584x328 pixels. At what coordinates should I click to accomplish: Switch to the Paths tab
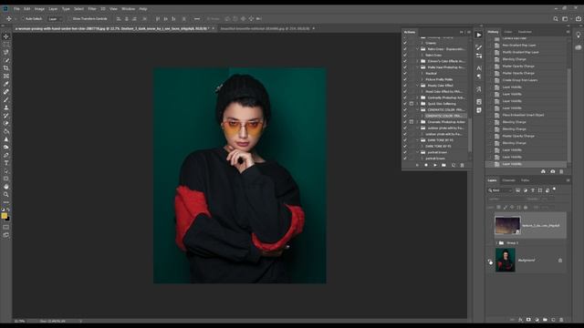[x=526, y=180]
